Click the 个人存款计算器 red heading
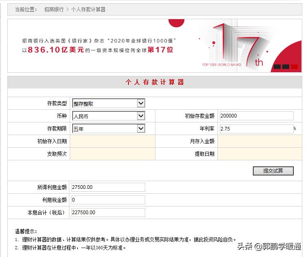Image resolution: width=308 pixels, height=257 pixels. (x=155, y=82)
